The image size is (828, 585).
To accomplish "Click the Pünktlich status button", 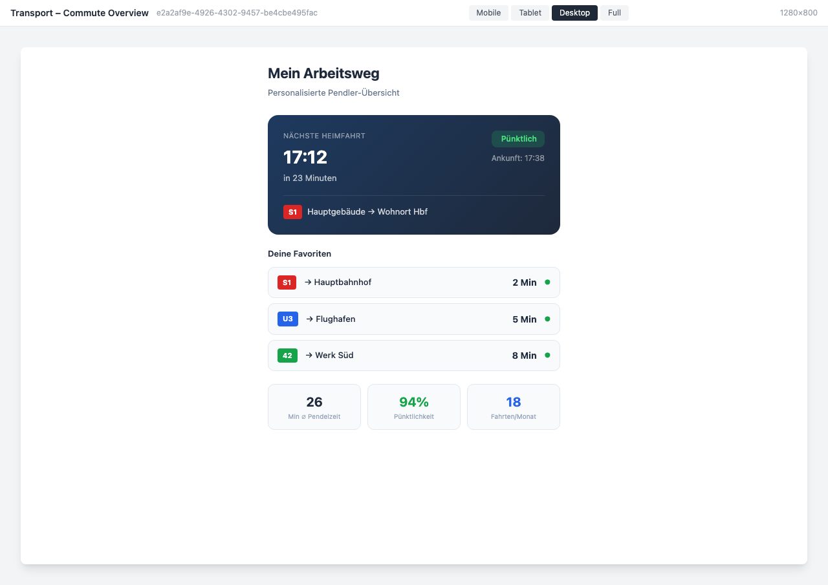I will tap(517, 138).
